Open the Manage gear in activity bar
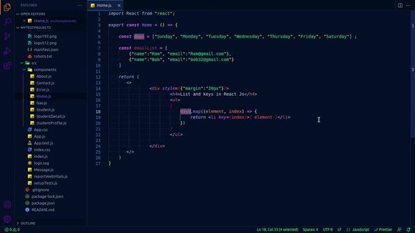 coord(7,219)
